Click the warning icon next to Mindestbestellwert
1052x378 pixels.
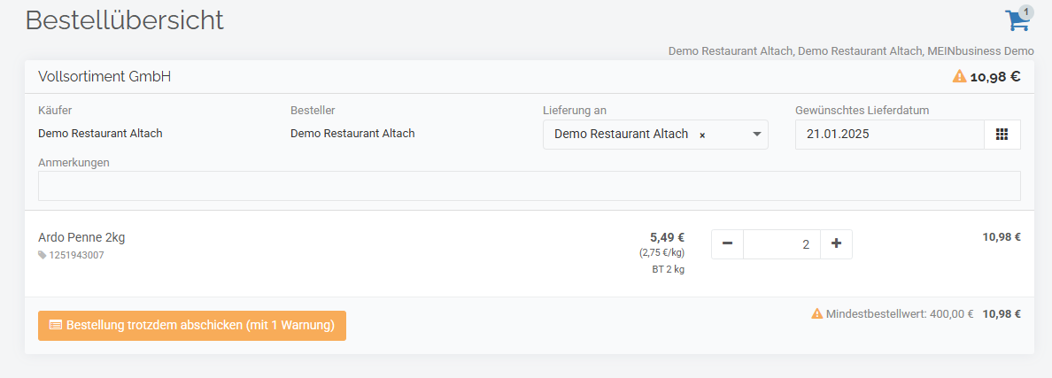pyautogui.click(x=816, y=313)
